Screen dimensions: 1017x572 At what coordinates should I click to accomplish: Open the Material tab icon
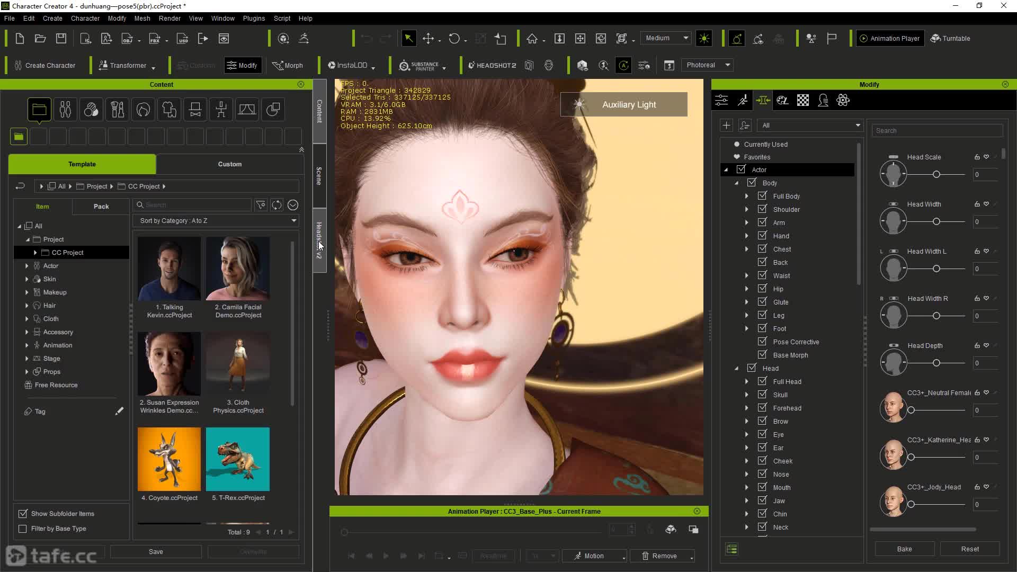[x=783, y=100]
